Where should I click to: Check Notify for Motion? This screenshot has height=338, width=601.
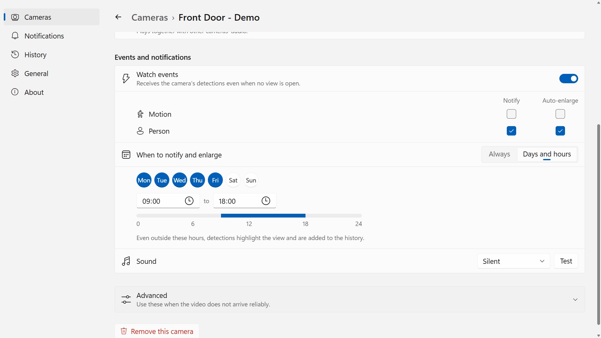coord(511,114)
